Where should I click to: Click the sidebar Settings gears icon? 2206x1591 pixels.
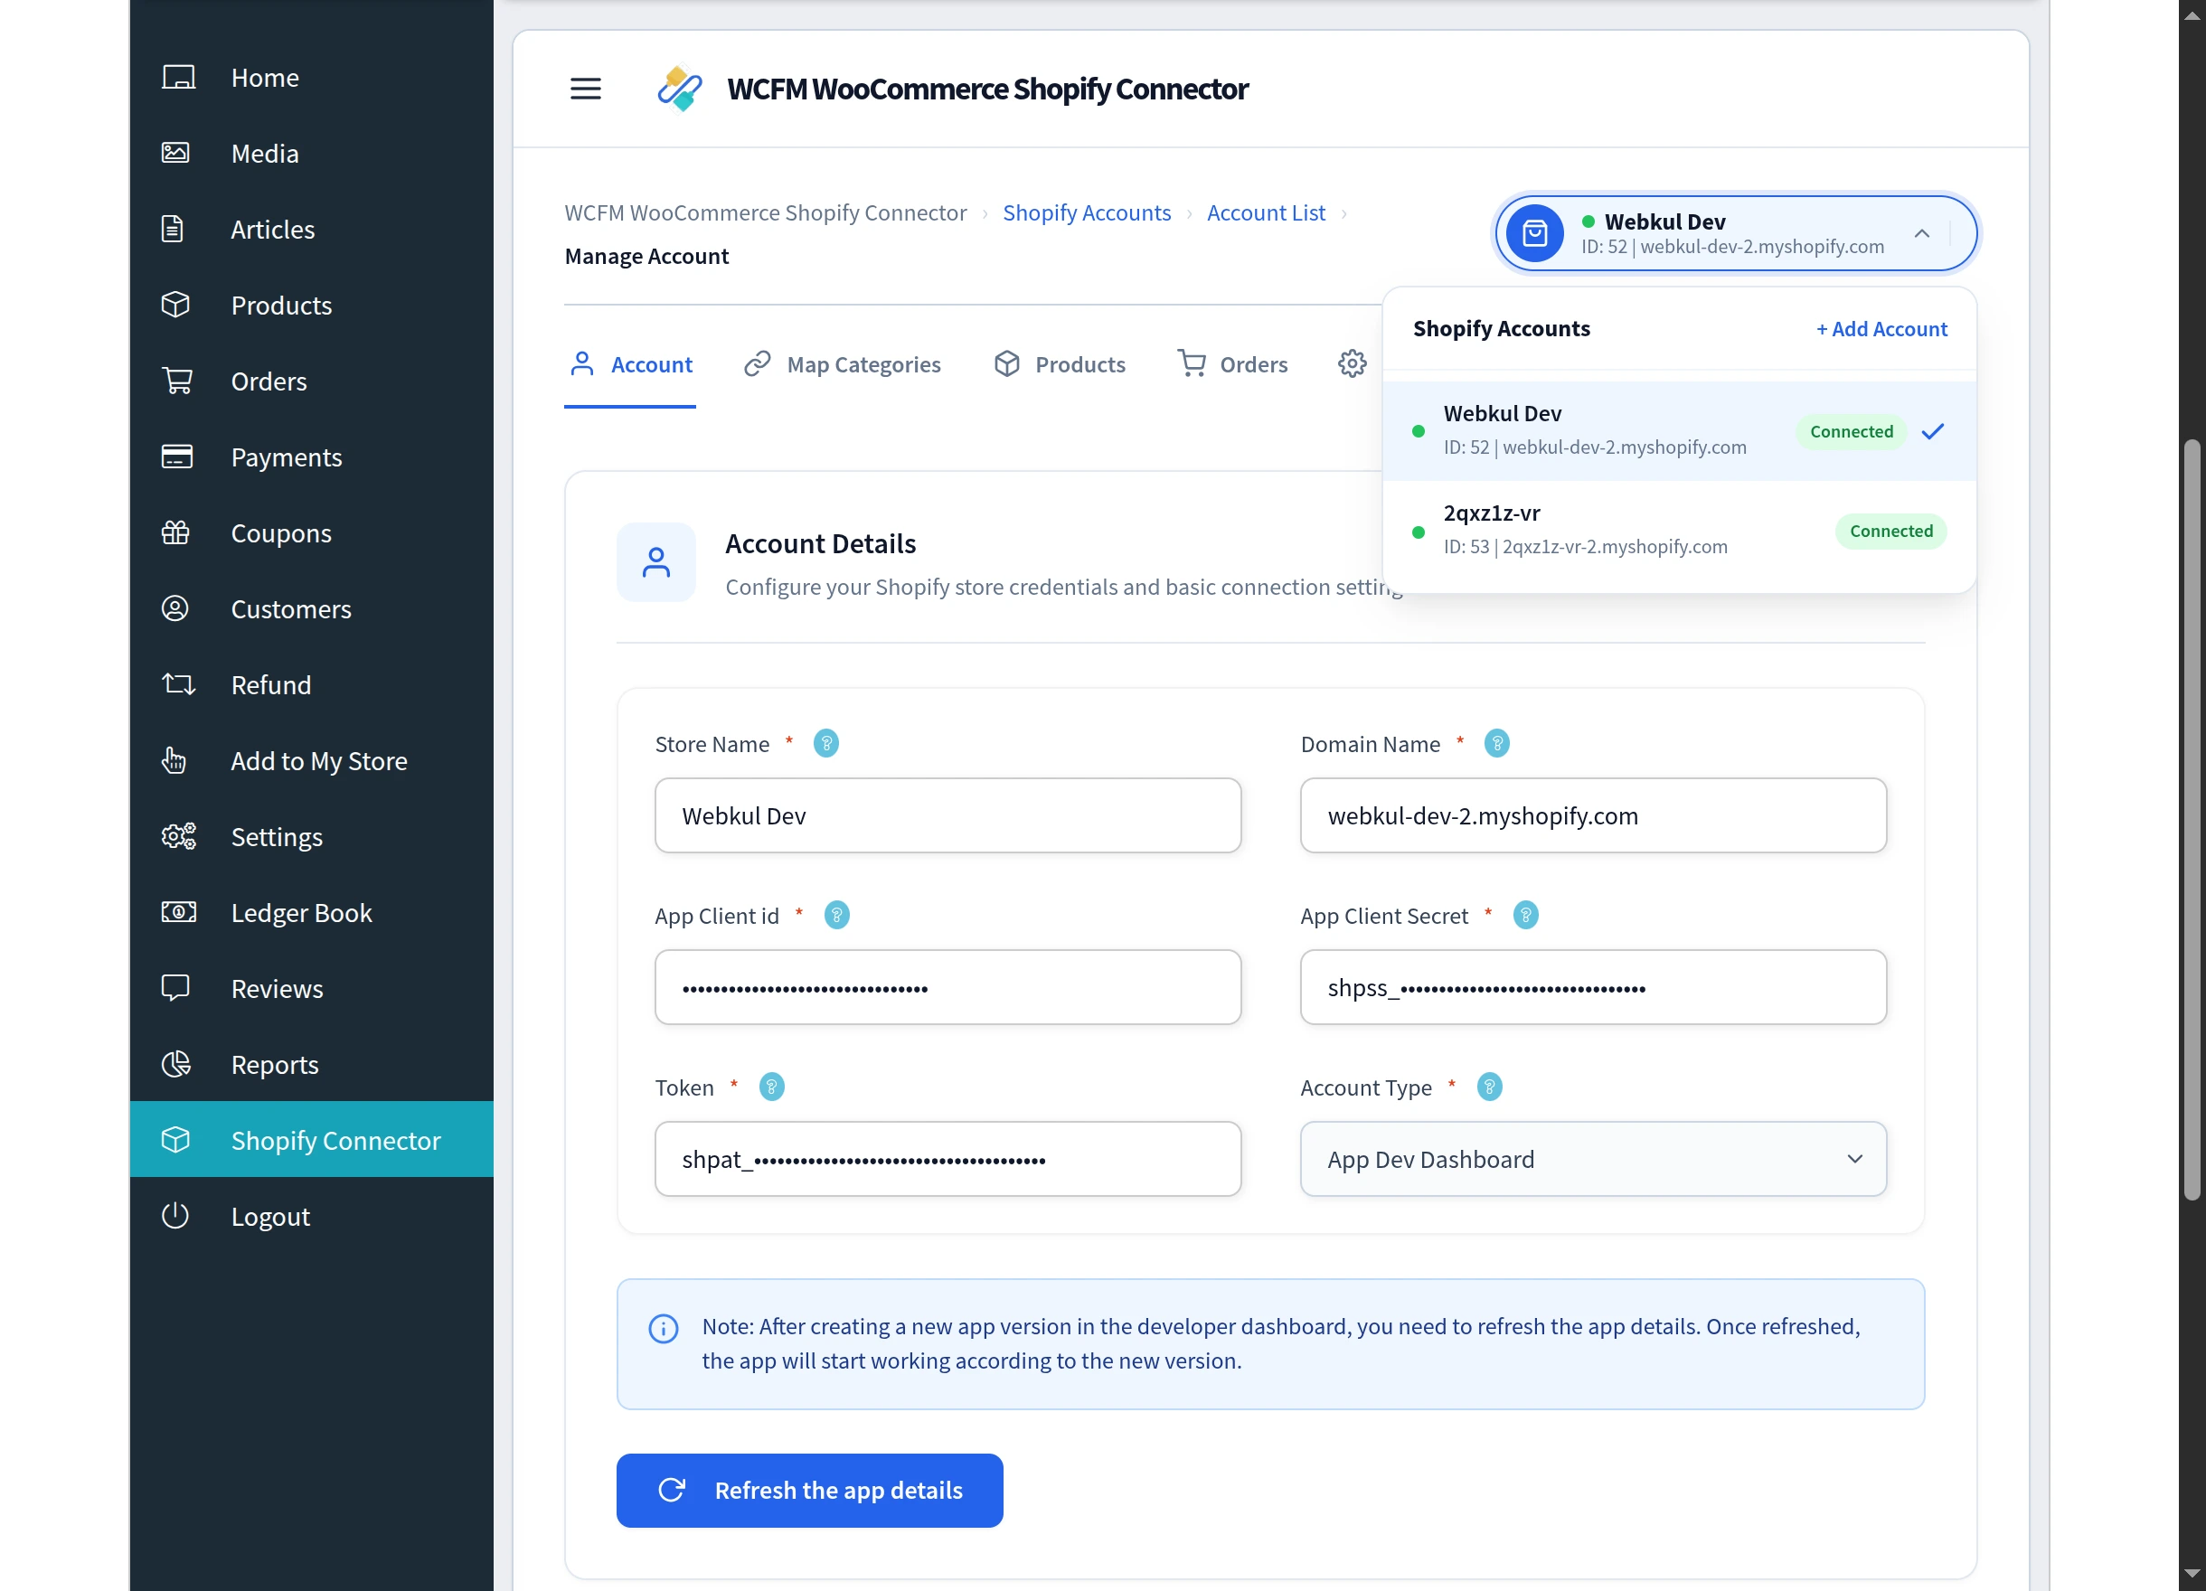tap(178, 835)
